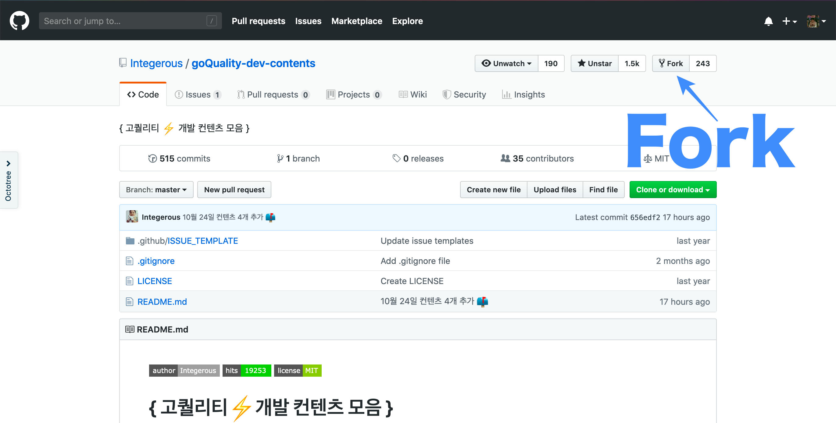The image size is (836, 423).
Task: Open the notifications bell
Action: pos(768,21)
